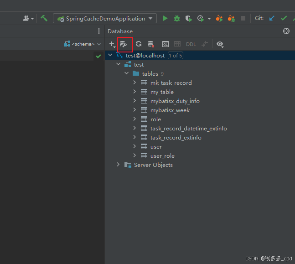Collapse the test schema node
Image resolution: width=295 pixels, height=264 pixels.
click(119, 64)
